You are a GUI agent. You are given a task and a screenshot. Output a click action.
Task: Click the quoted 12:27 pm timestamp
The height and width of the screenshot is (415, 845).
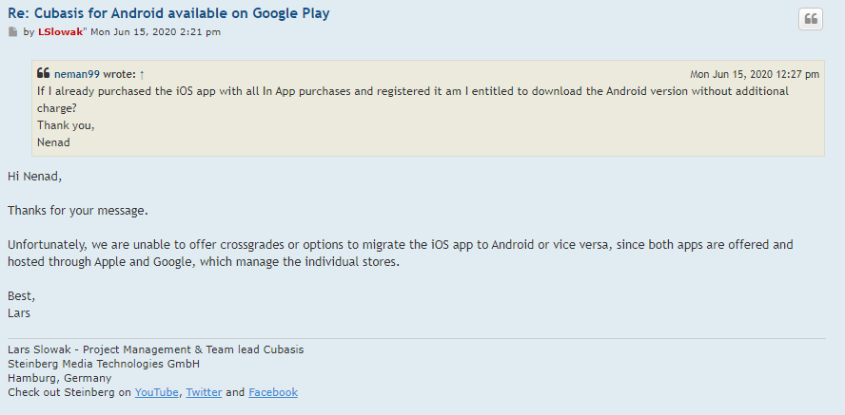click(755, 74)
